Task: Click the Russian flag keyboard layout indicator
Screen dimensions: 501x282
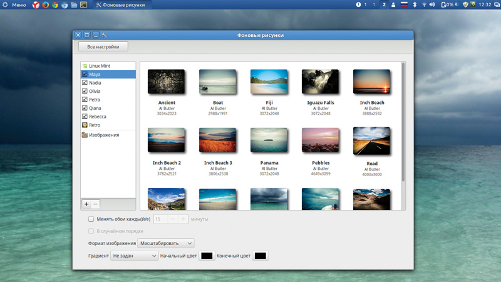Action: 404,5
